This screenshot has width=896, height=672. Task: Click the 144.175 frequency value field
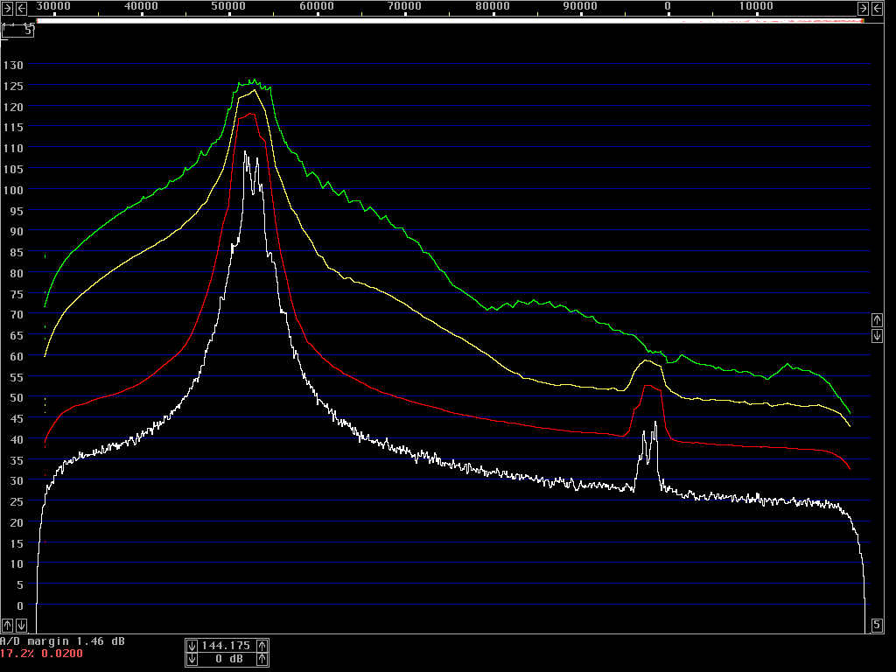[227, 646]
